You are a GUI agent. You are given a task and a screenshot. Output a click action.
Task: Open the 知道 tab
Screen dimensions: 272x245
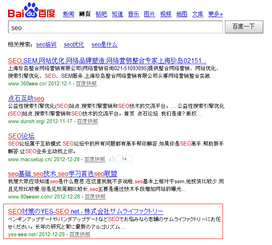(x=117, y=14)
